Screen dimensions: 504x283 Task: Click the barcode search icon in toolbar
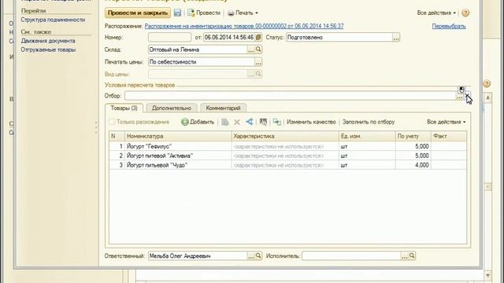pyautogui.click(x=263, y=122)
